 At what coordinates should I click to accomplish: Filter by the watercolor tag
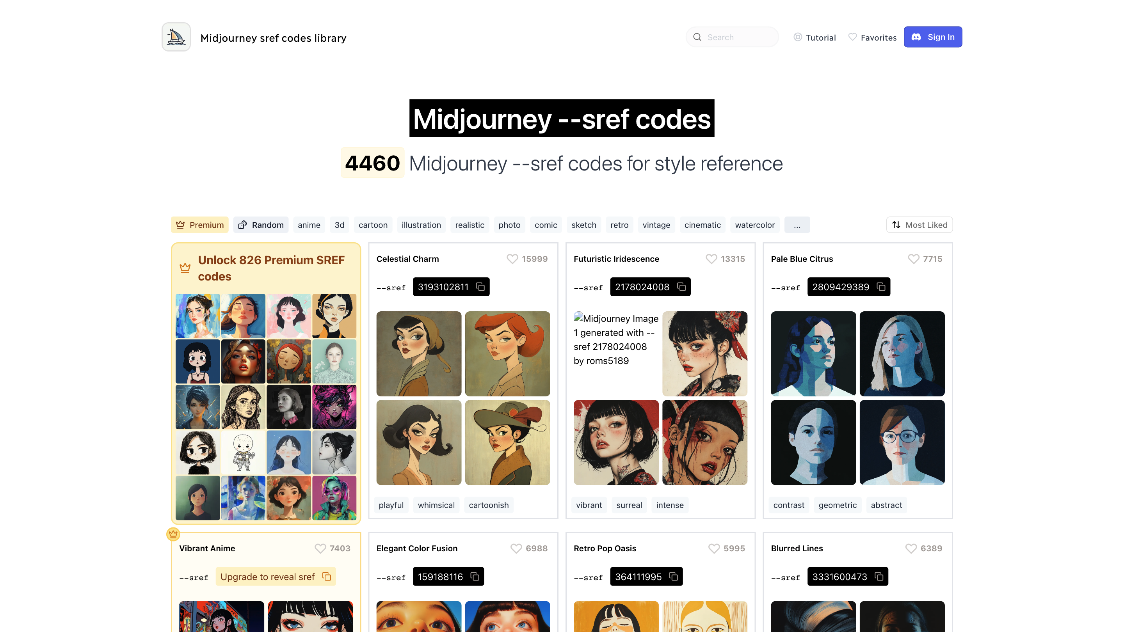754,225
